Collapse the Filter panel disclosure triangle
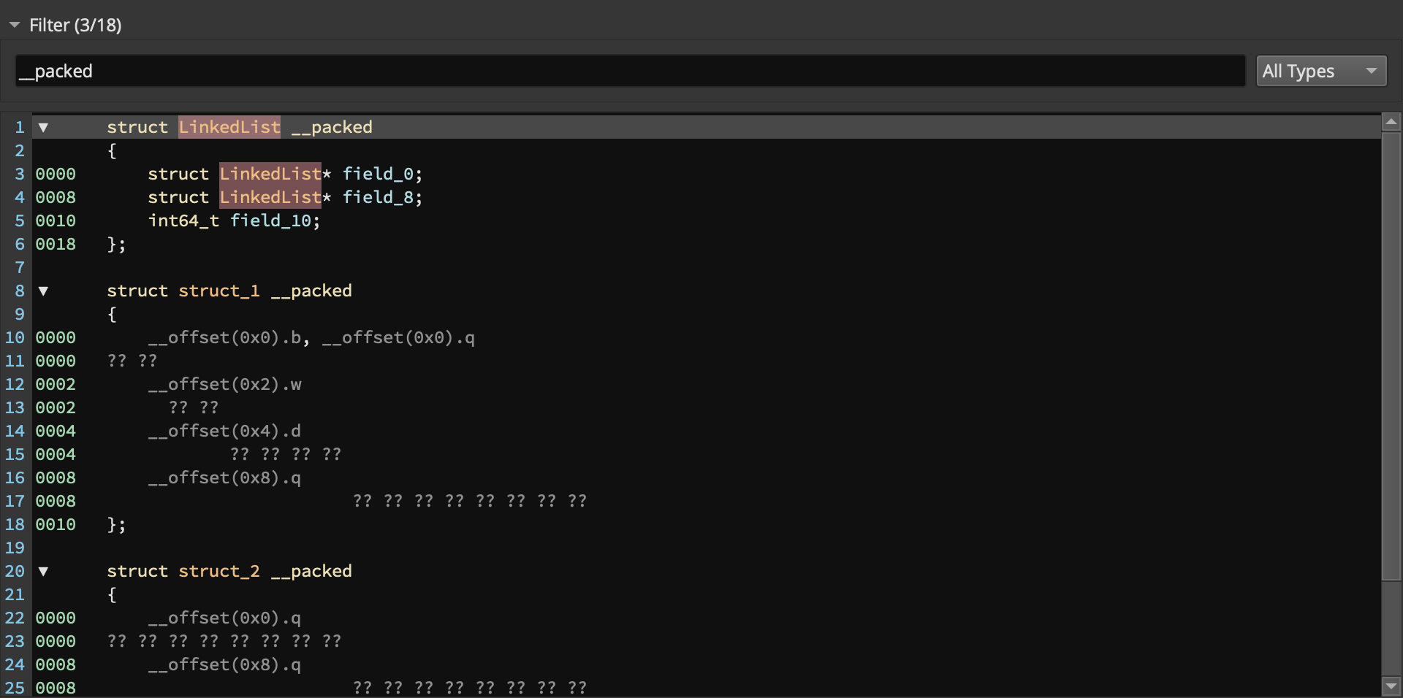Screen dimensions: 1403x698 tap(15, 24)
